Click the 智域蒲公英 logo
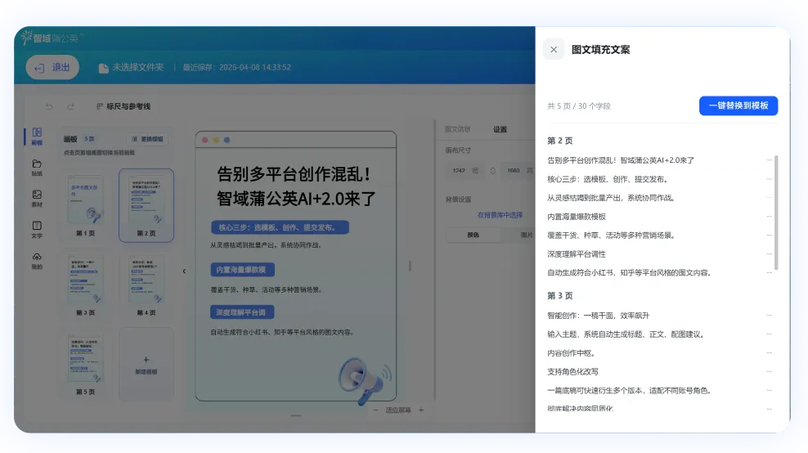 click(52, 38)
